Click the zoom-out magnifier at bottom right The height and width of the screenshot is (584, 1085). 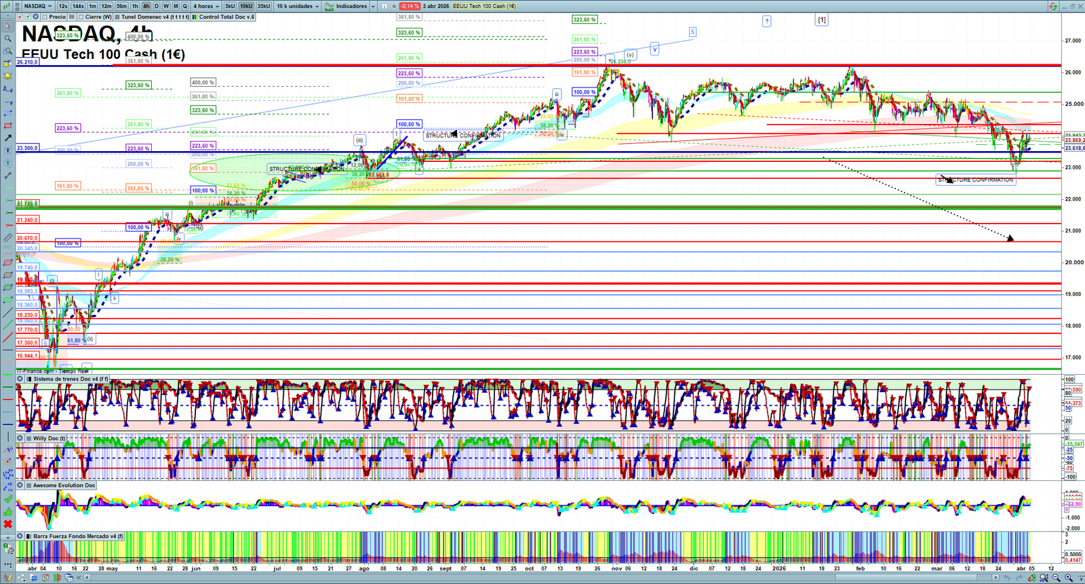(1057, 578)
